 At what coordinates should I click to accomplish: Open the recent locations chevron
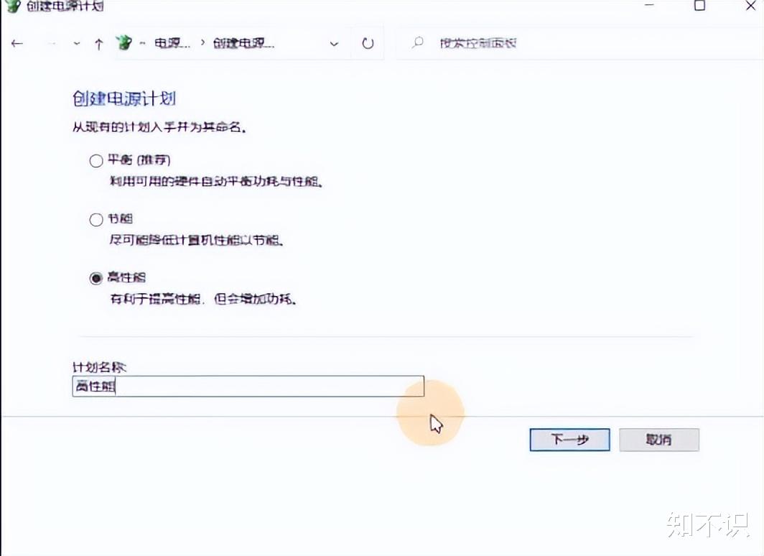(x=77, y=43)
